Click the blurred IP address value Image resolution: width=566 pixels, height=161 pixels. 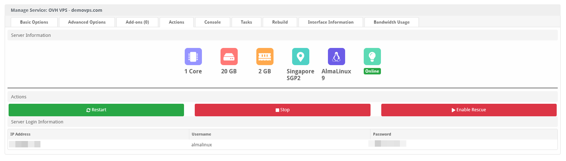pos(25,144)
